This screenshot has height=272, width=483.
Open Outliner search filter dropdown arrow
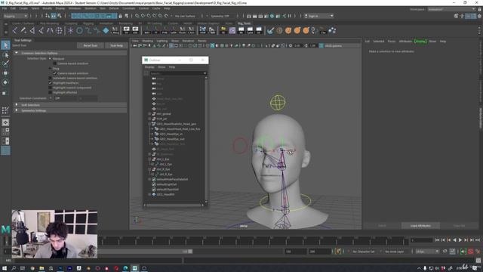point(205,73)
